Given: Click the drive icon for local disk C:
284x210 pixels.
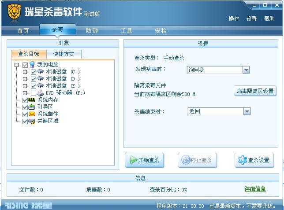Looking at the screenshot, I should click(40, 71).
